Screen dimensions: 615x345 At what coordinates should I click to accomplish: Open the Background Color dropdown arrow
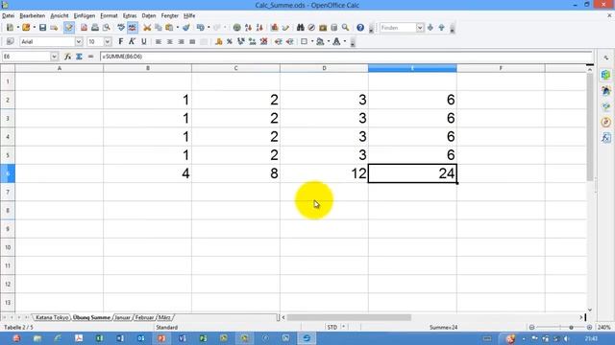(329, 42)
